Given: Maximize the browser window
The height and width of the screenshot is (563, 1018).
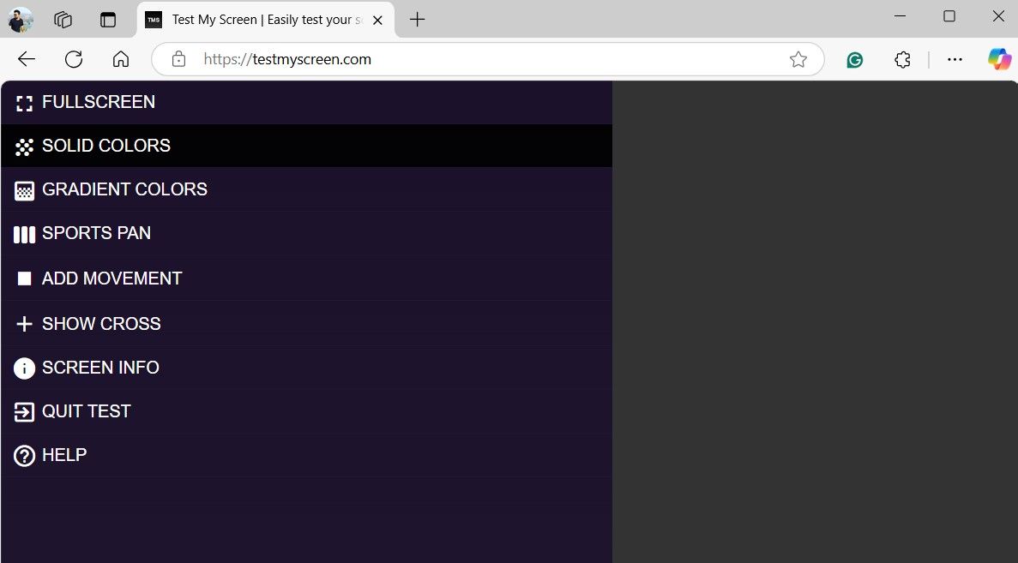Looking at the screenshot, I should pyautogui.click(x=949, y=16).
